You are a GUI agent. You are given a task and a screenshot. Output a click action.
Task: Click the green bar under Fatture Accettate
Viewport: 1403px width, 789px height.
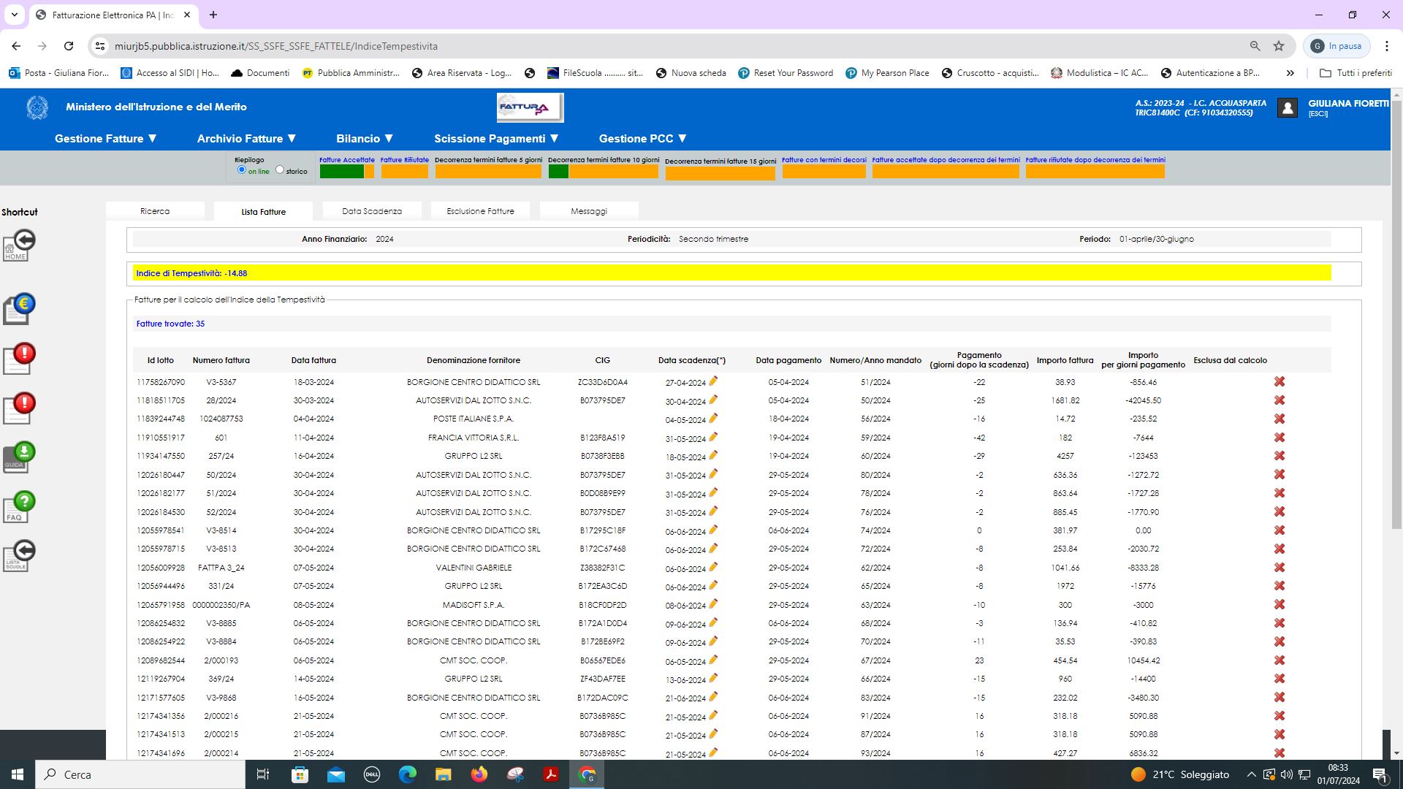point(342,172)
